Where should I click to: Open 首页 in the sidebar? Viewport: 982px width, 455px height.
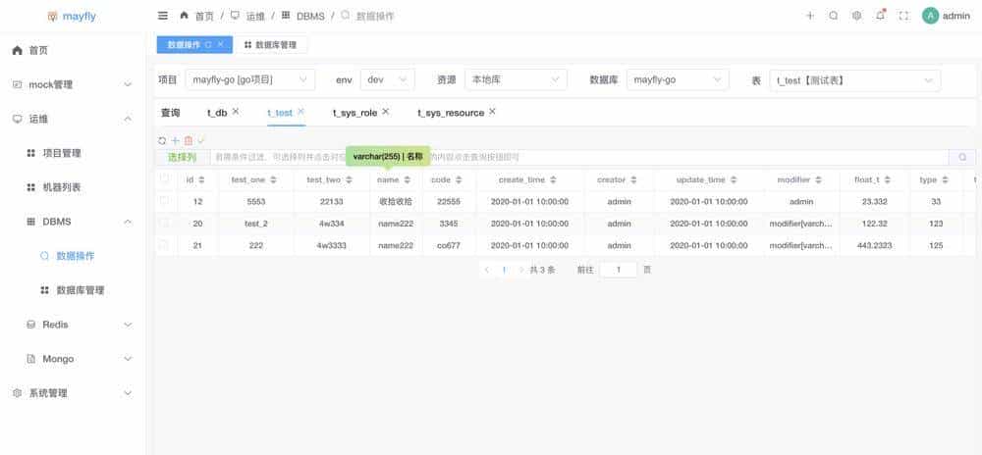tap(74, 51)
